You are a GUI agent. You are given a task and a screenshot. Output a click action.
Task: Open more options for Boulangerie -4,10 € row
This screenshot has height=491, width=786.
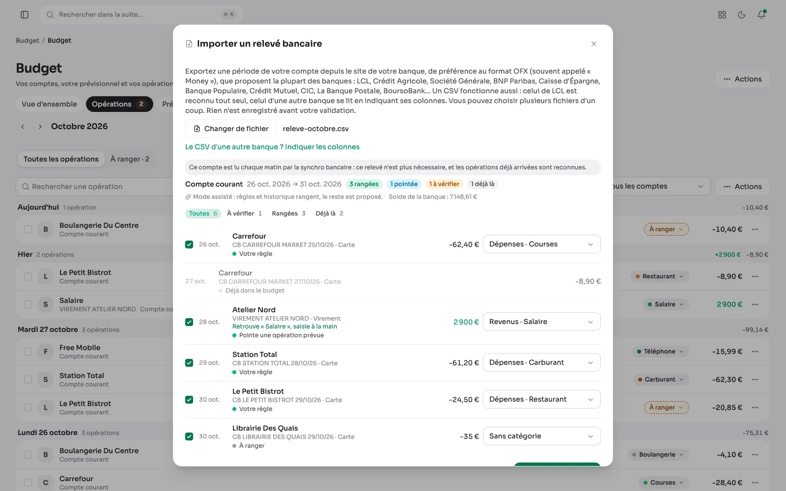755,455
